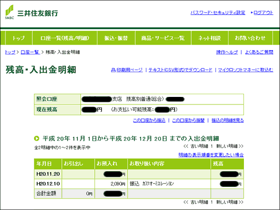The height and width of the screenshot is (210, 280).
Task: Click the printer icon for 印刷用ページ
Action: point(113,70)
